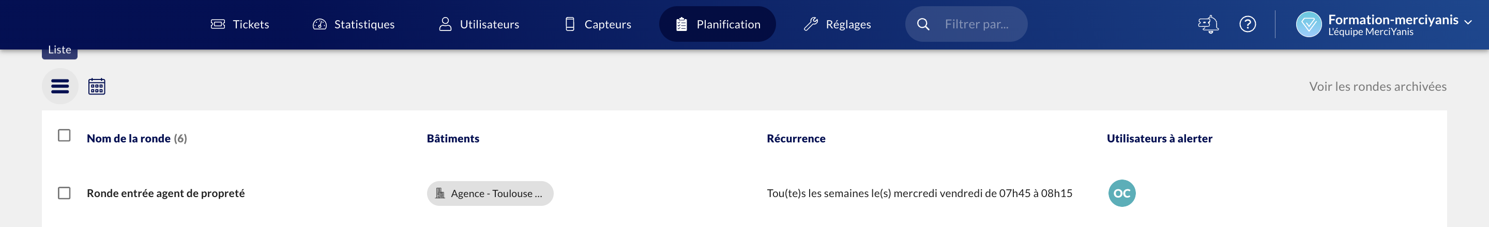Click the building icon in Agence chip

point(440,193)
